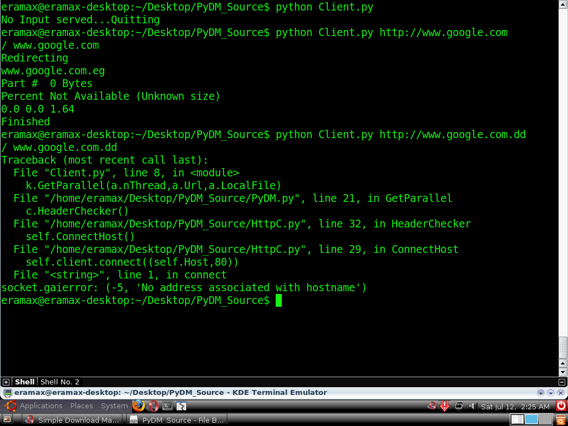Viewport: 568px width, 426px height.
Task: Open the terminal launcher icon in panel
Action: [168, 405]
